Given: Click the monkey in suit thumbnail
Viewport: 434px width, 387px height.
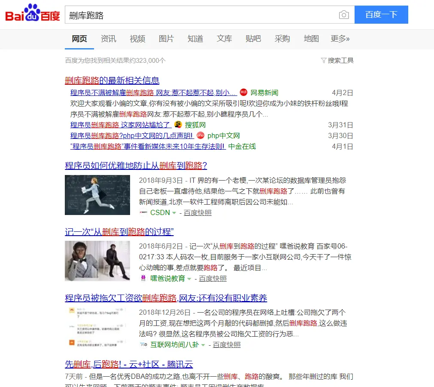Looking at the screenshot, I should 97,261.
